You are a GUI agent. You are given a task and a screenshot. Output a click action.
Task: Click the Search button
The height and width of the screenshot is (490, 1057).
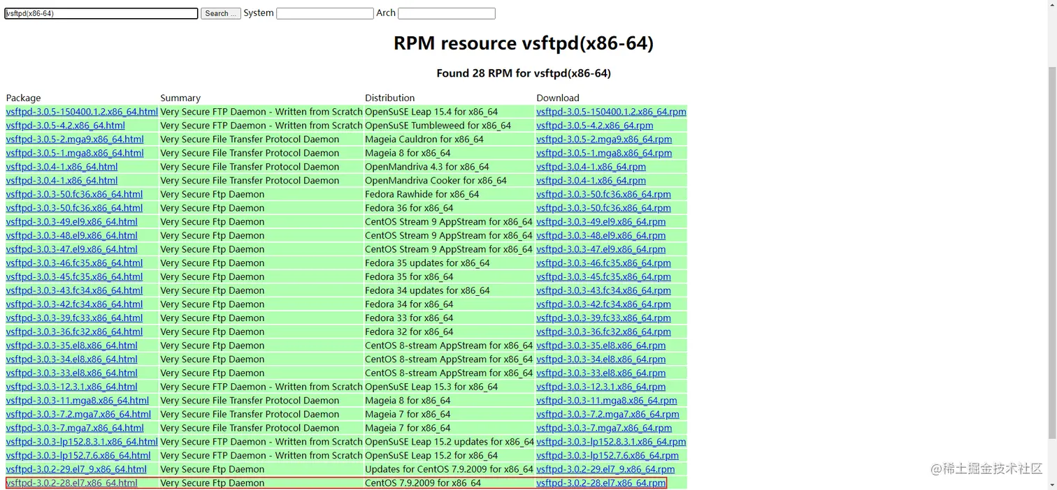(221, 13)
